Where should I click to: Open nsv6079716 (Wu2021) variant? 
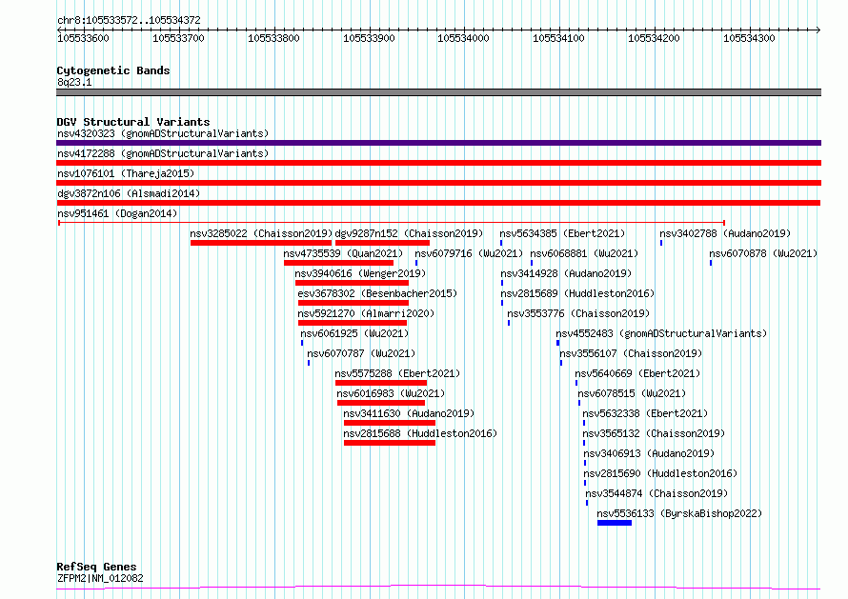(x=469, y=253)
